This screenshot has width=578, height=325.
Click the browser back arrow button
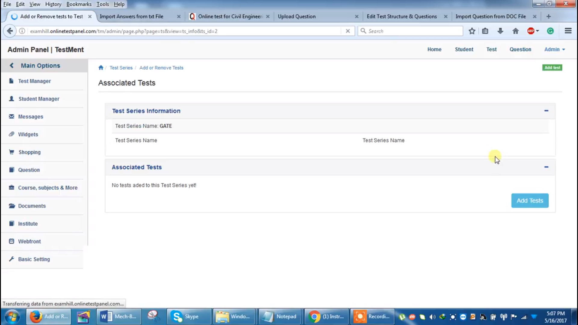coord(10,31)
